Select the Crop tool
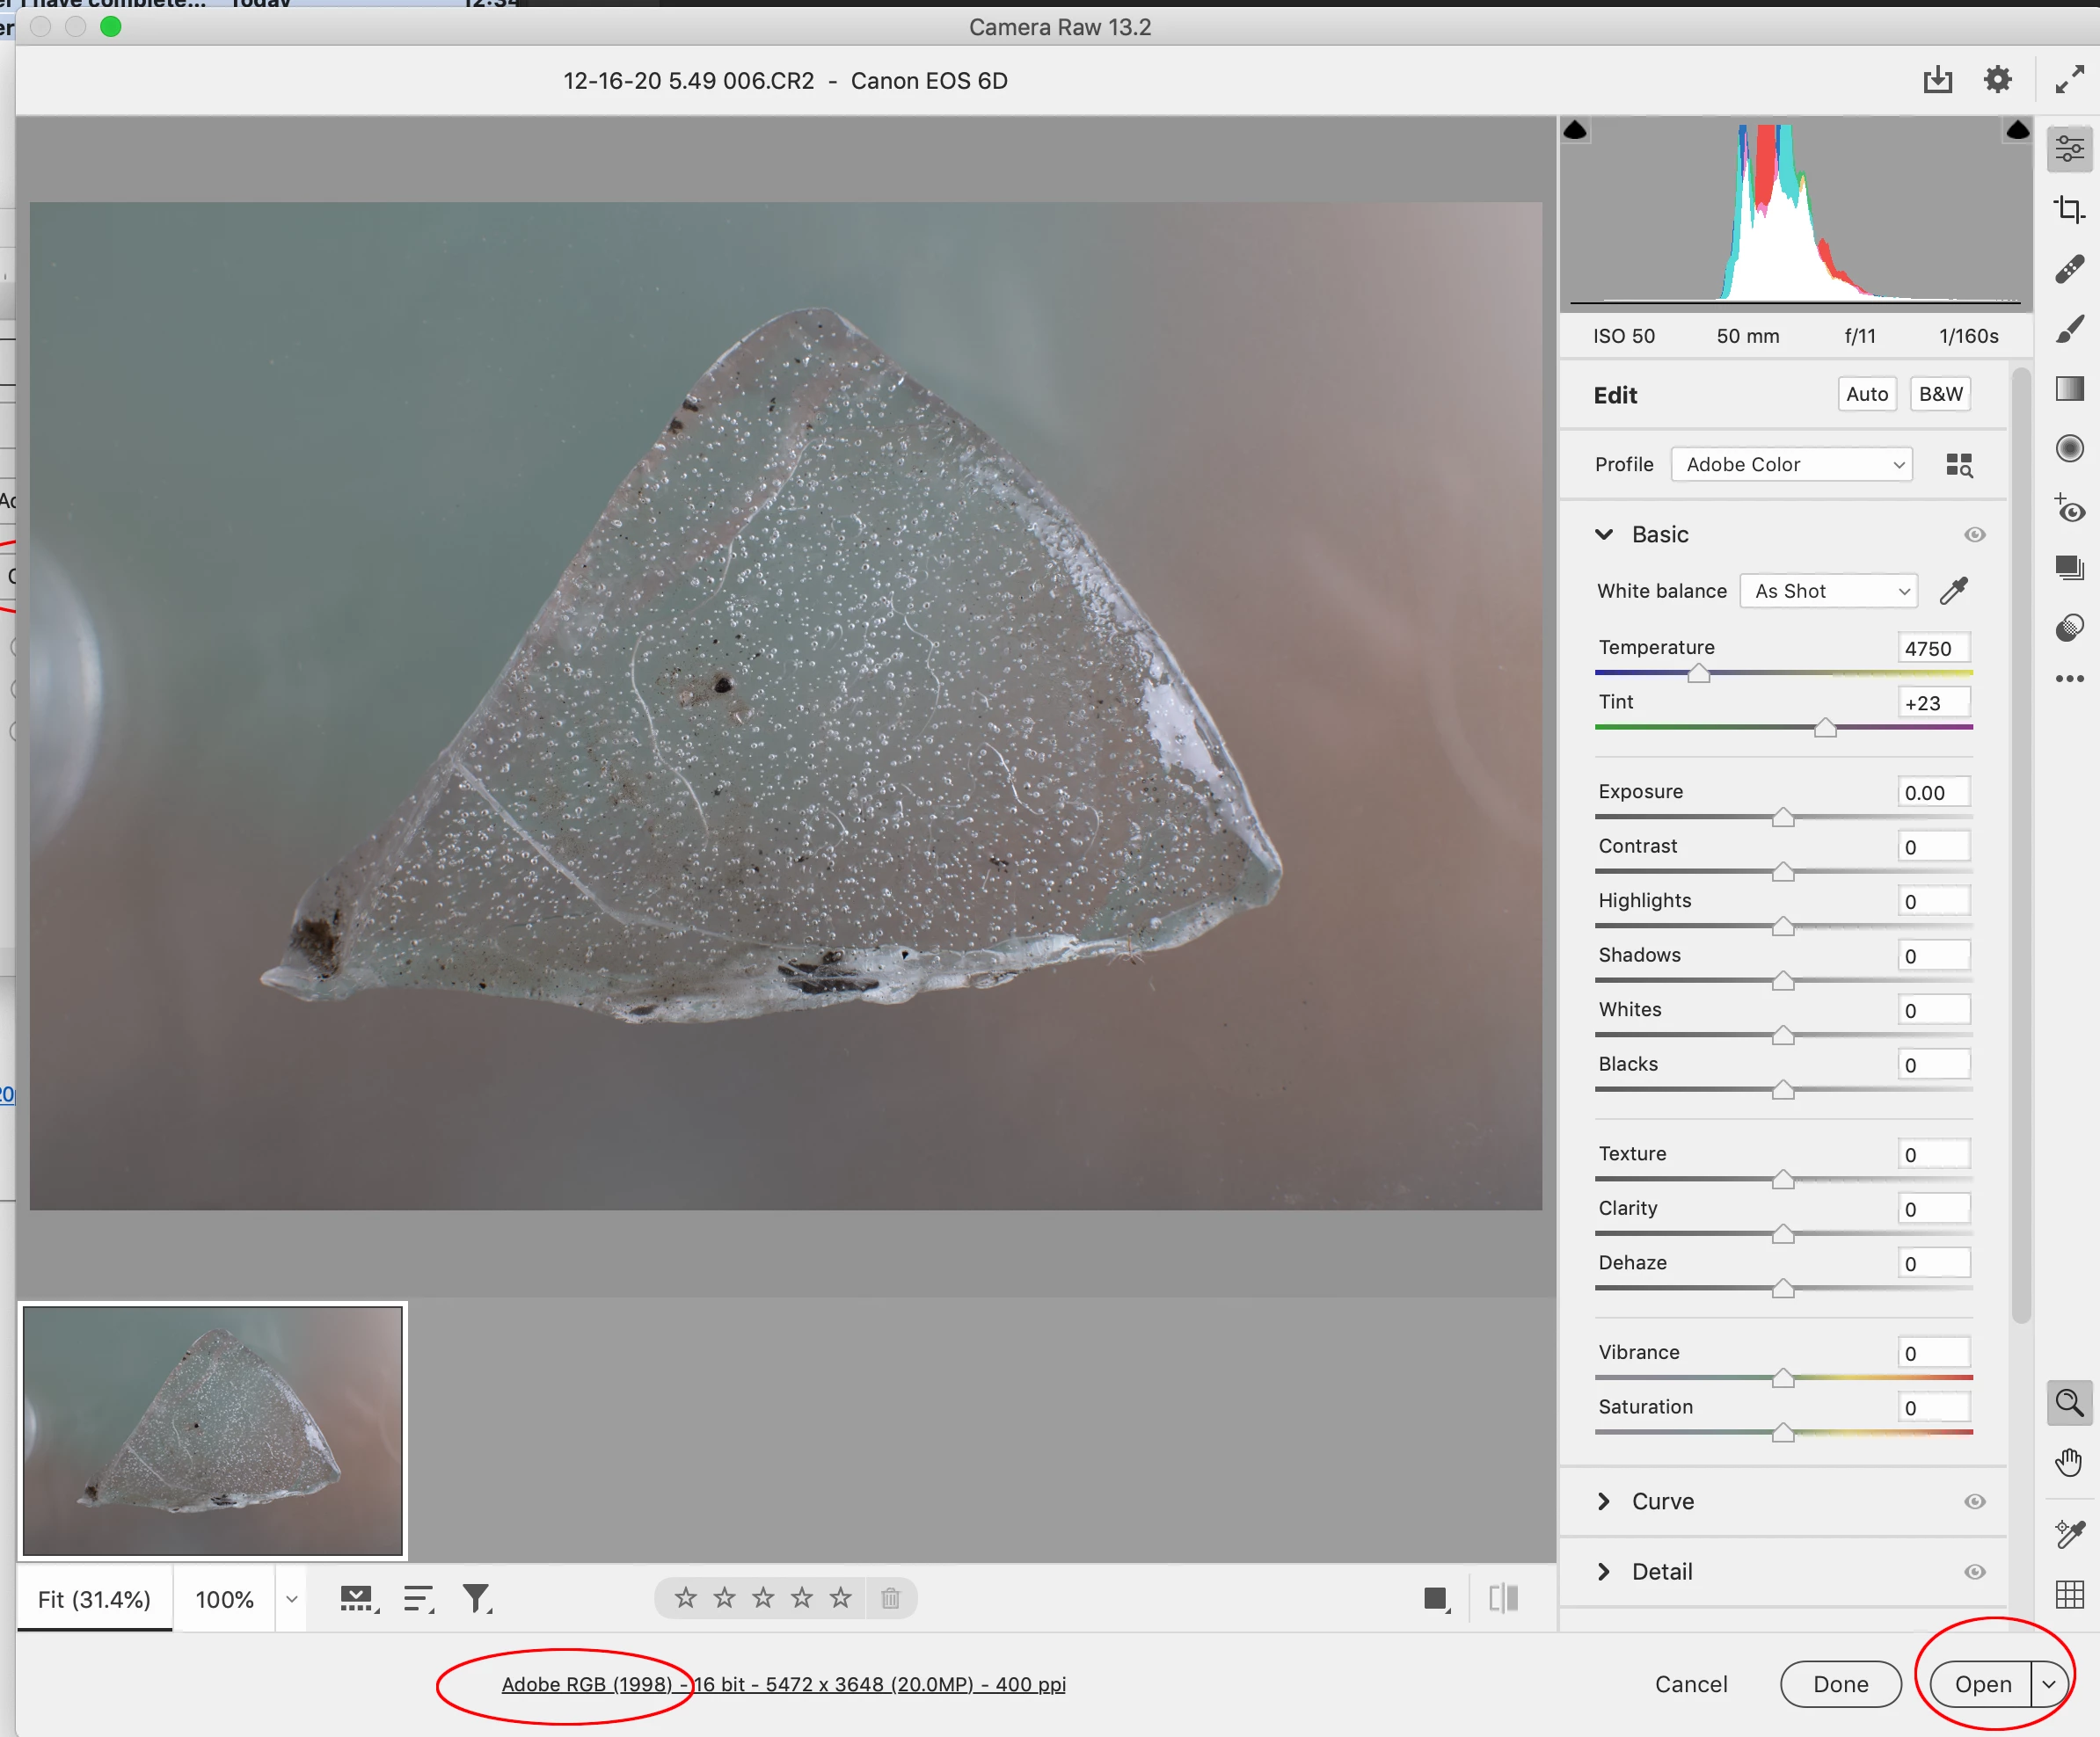Screen dimensions: 2100x1737 [x=2068, y=210]
